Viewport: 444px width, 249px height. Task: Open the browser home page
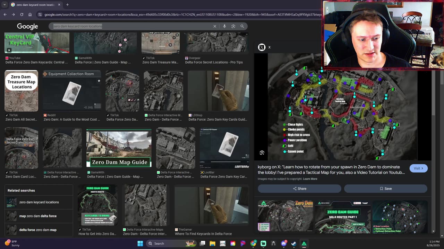click(x=30, y=15)
